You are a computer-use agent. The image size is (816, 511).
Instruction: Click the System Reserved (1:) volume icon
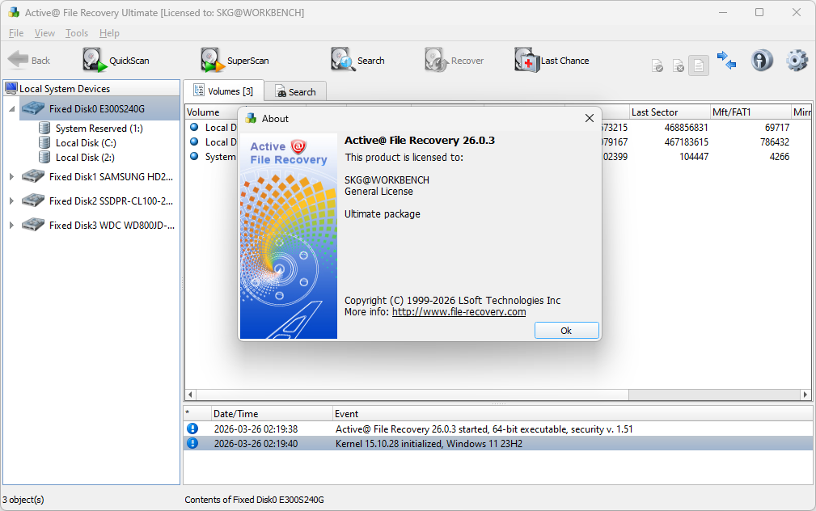pyautogui.click(x=45, y=128)
